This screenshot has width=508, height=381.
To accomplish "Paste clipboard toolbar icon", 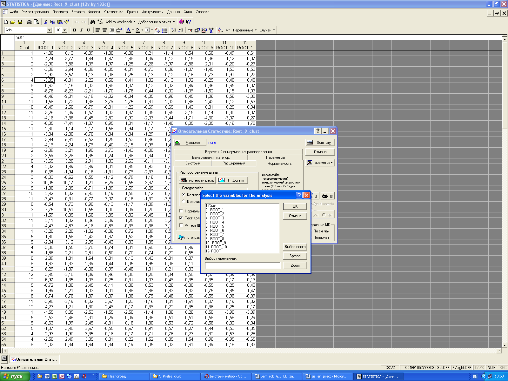I will pyautogui.click(x=60, y=22).
